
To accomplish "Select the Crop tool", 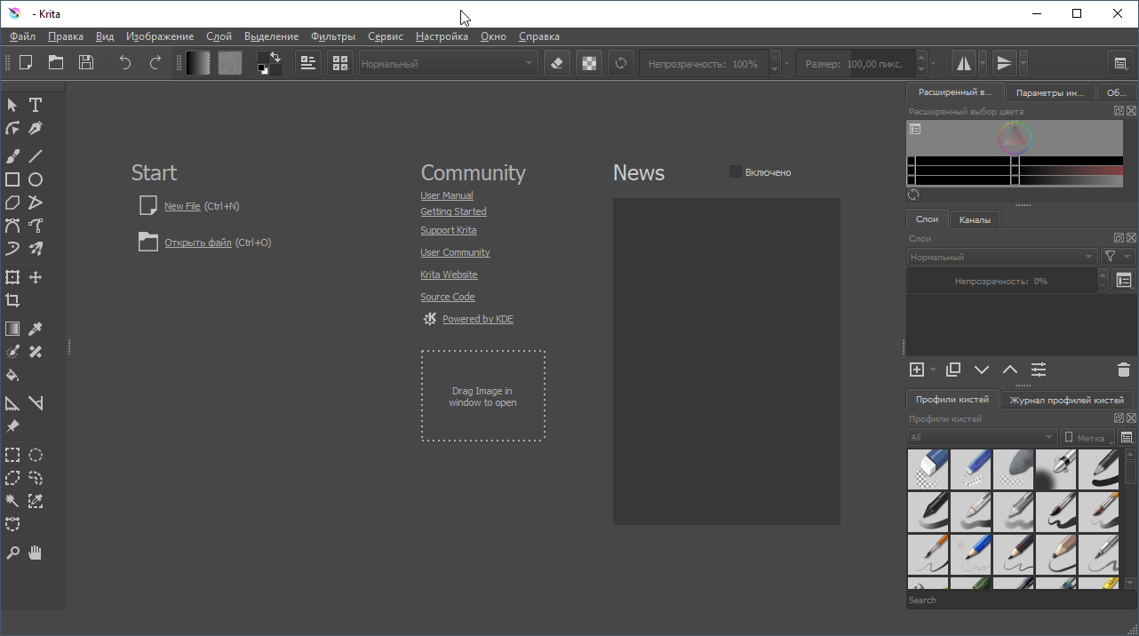I will point(12,300).
